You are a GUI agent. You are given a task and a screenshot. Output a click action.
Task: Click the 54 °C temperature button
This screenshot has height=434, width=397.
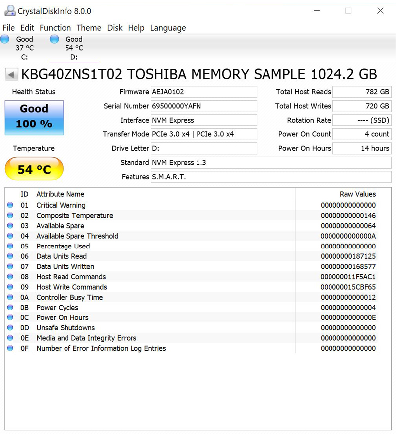click(34, 169)
